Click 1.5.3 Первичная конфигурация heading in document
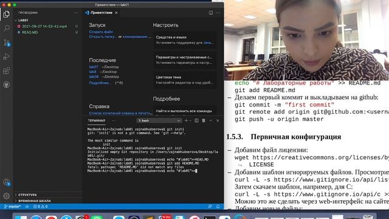The image size is (389, 219). click(x=284, y=137)
